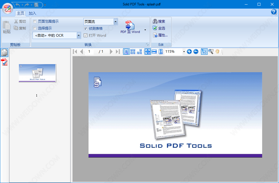The height and width of the screenshot is (183, 279).
Task: Expand the PDF 至 Word dropdown arrow
Action: [x=145, y=30]
